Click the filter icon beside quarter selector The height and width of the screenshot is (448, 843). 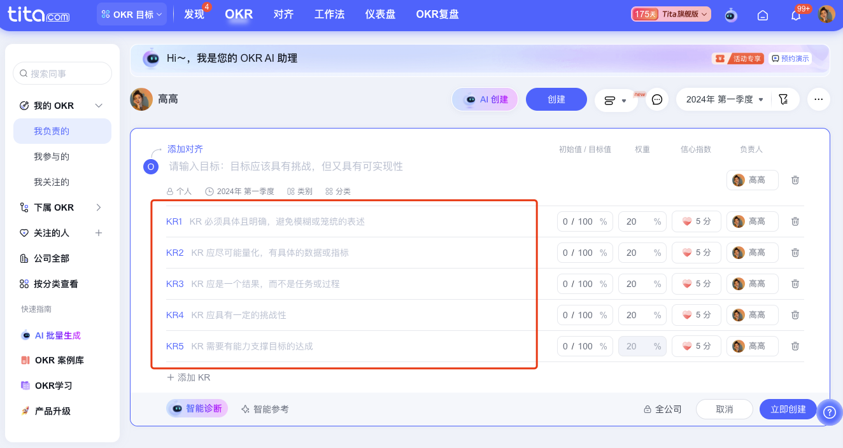(x=783, y=100)
